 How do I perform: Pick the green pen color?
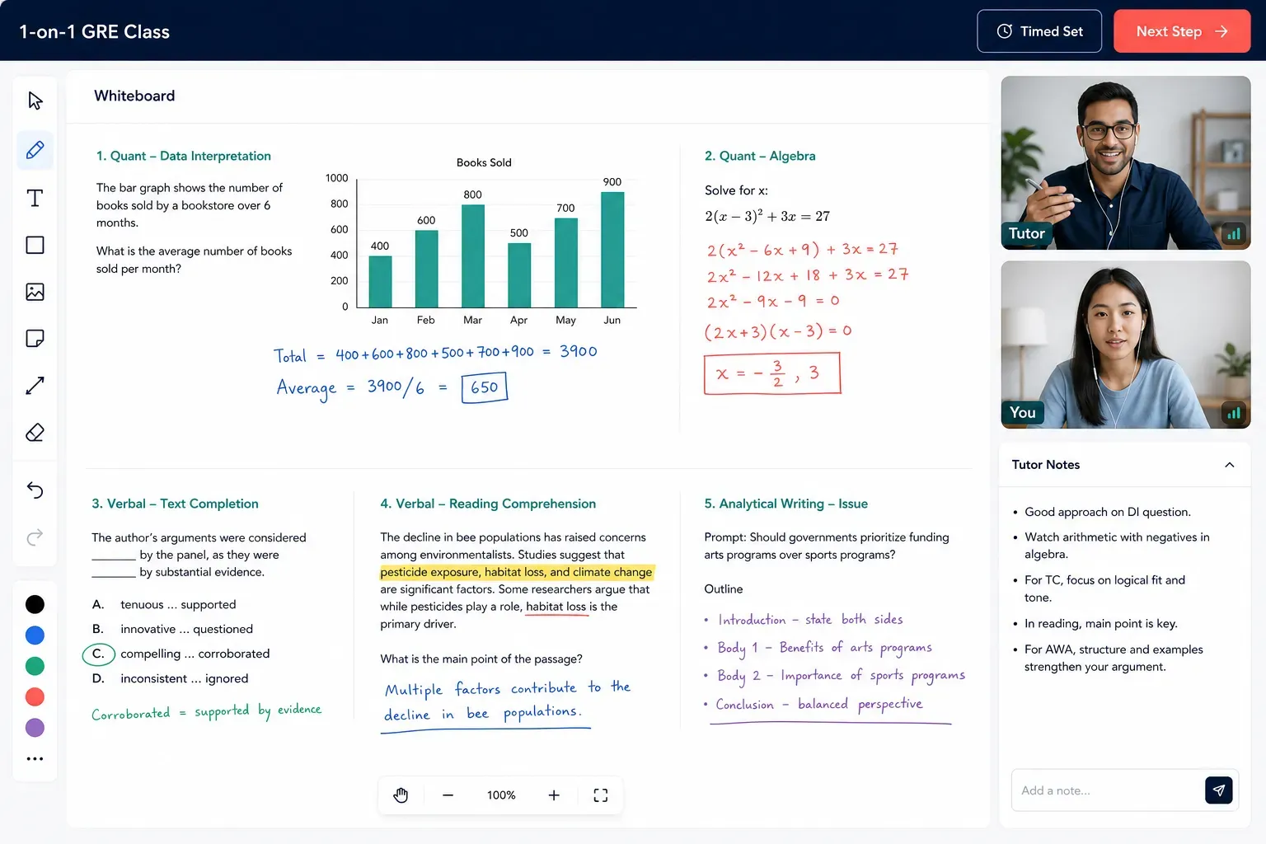[35, 666]
